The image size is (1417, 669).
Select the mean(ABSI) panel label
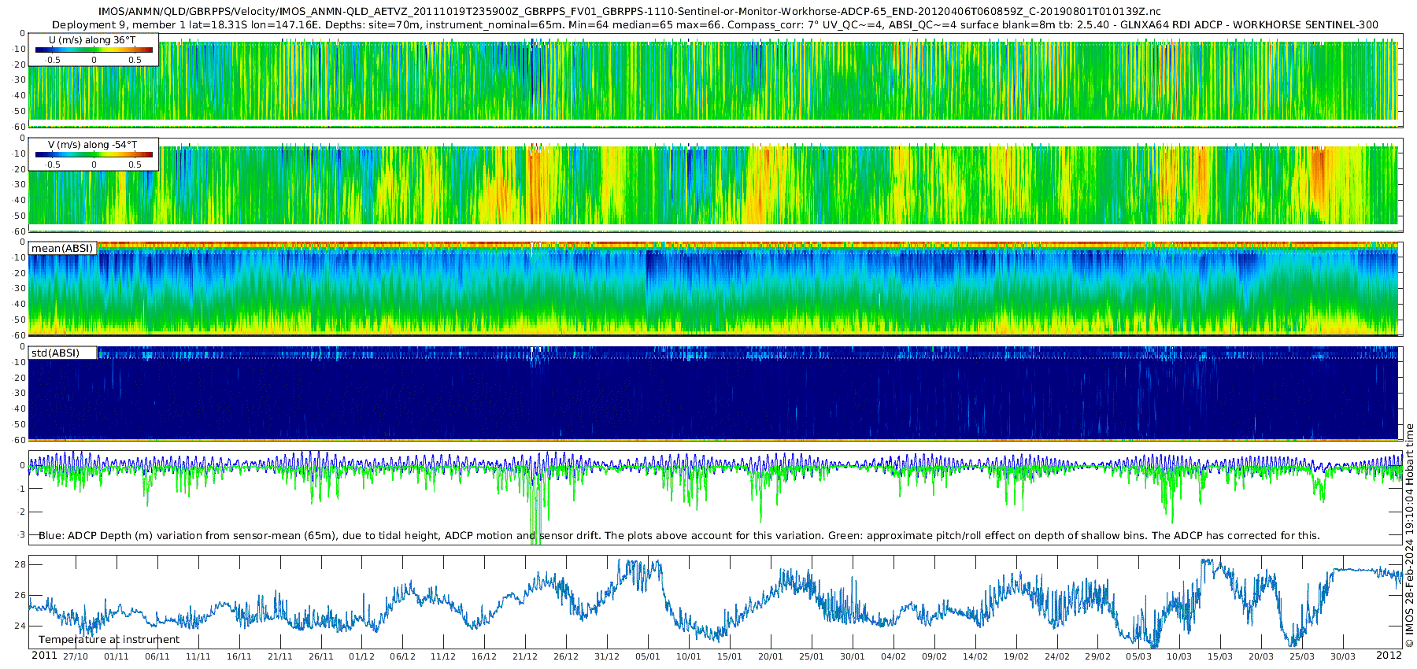click(x=62, y=248)
